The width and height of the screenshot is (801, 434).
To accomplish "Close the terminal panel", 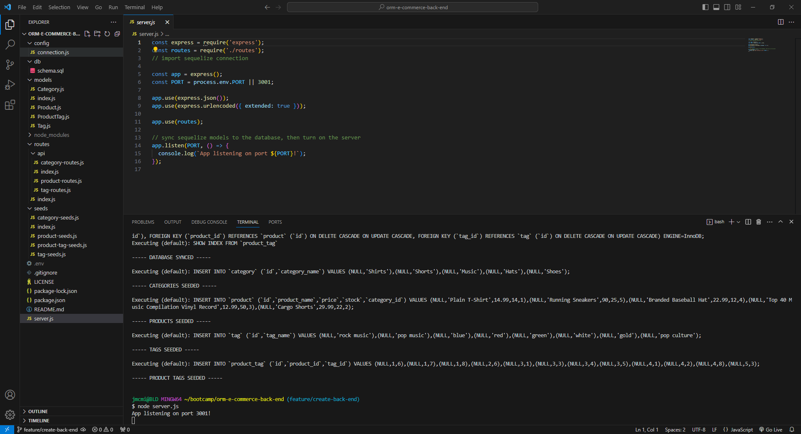I will [791, 222].
